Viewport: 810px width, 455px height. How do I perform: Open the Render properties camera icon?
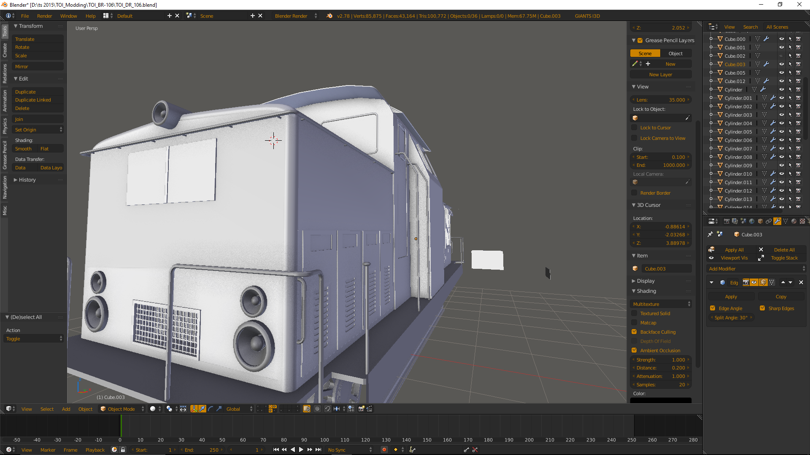click(x=726, y=221)
